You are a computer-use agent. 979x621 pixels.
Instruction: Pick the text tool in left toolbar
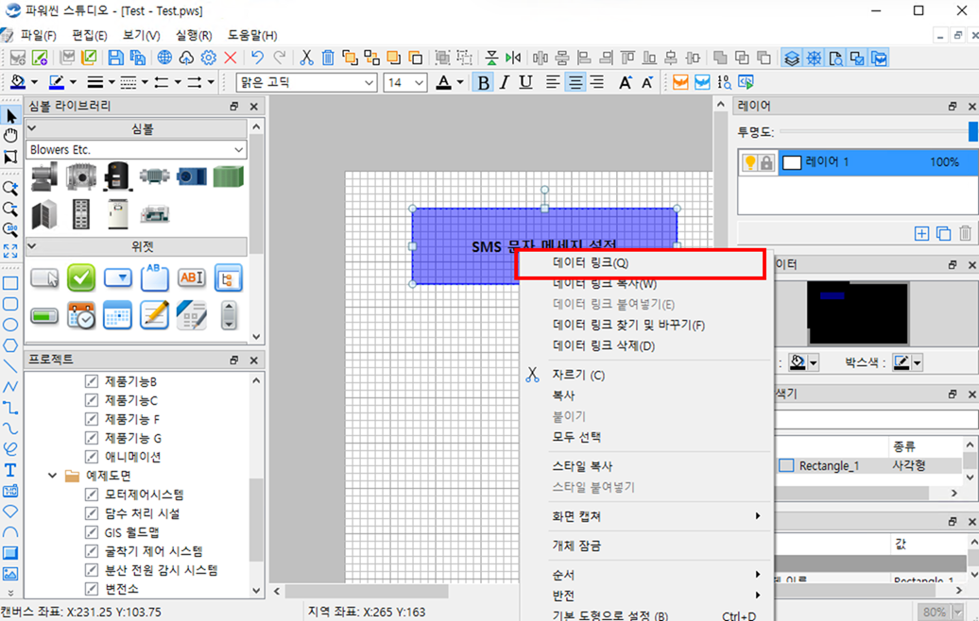click(10, 470)
